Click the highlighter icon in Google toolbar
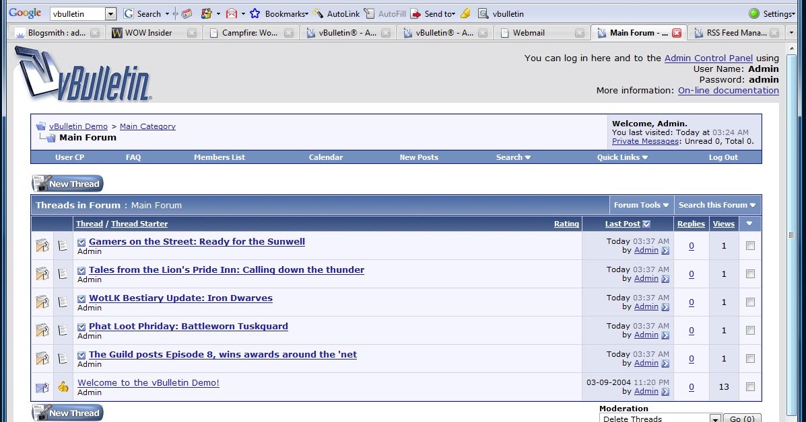This screenshot has width=806, height=422. (466, 14)
